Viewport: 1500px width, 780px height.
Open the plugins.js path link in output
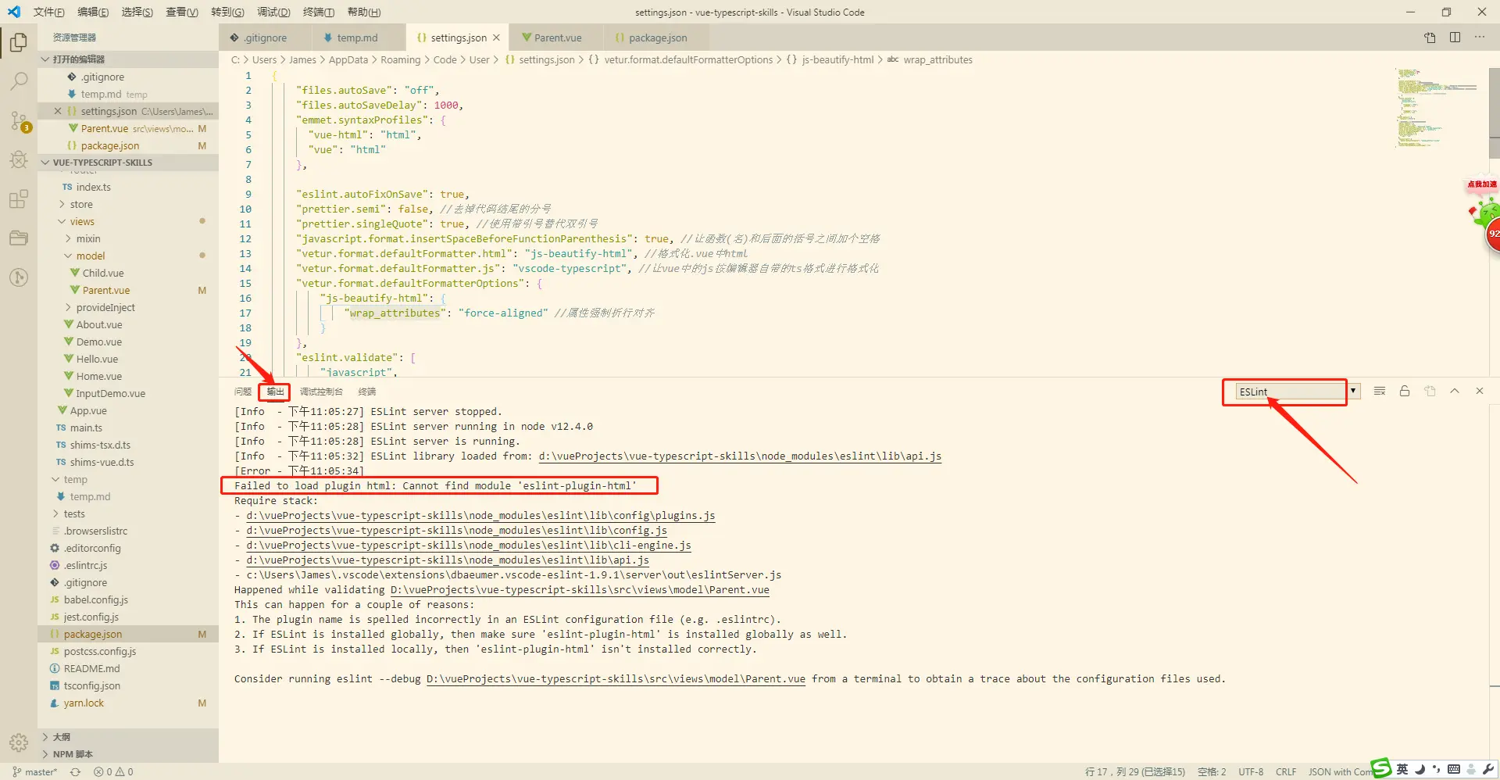[480, 516]
